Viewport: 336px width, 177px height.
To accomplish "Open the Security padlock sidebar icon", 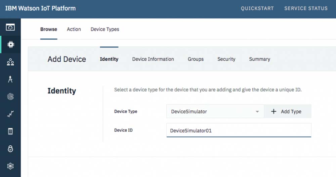I will 10,149.
